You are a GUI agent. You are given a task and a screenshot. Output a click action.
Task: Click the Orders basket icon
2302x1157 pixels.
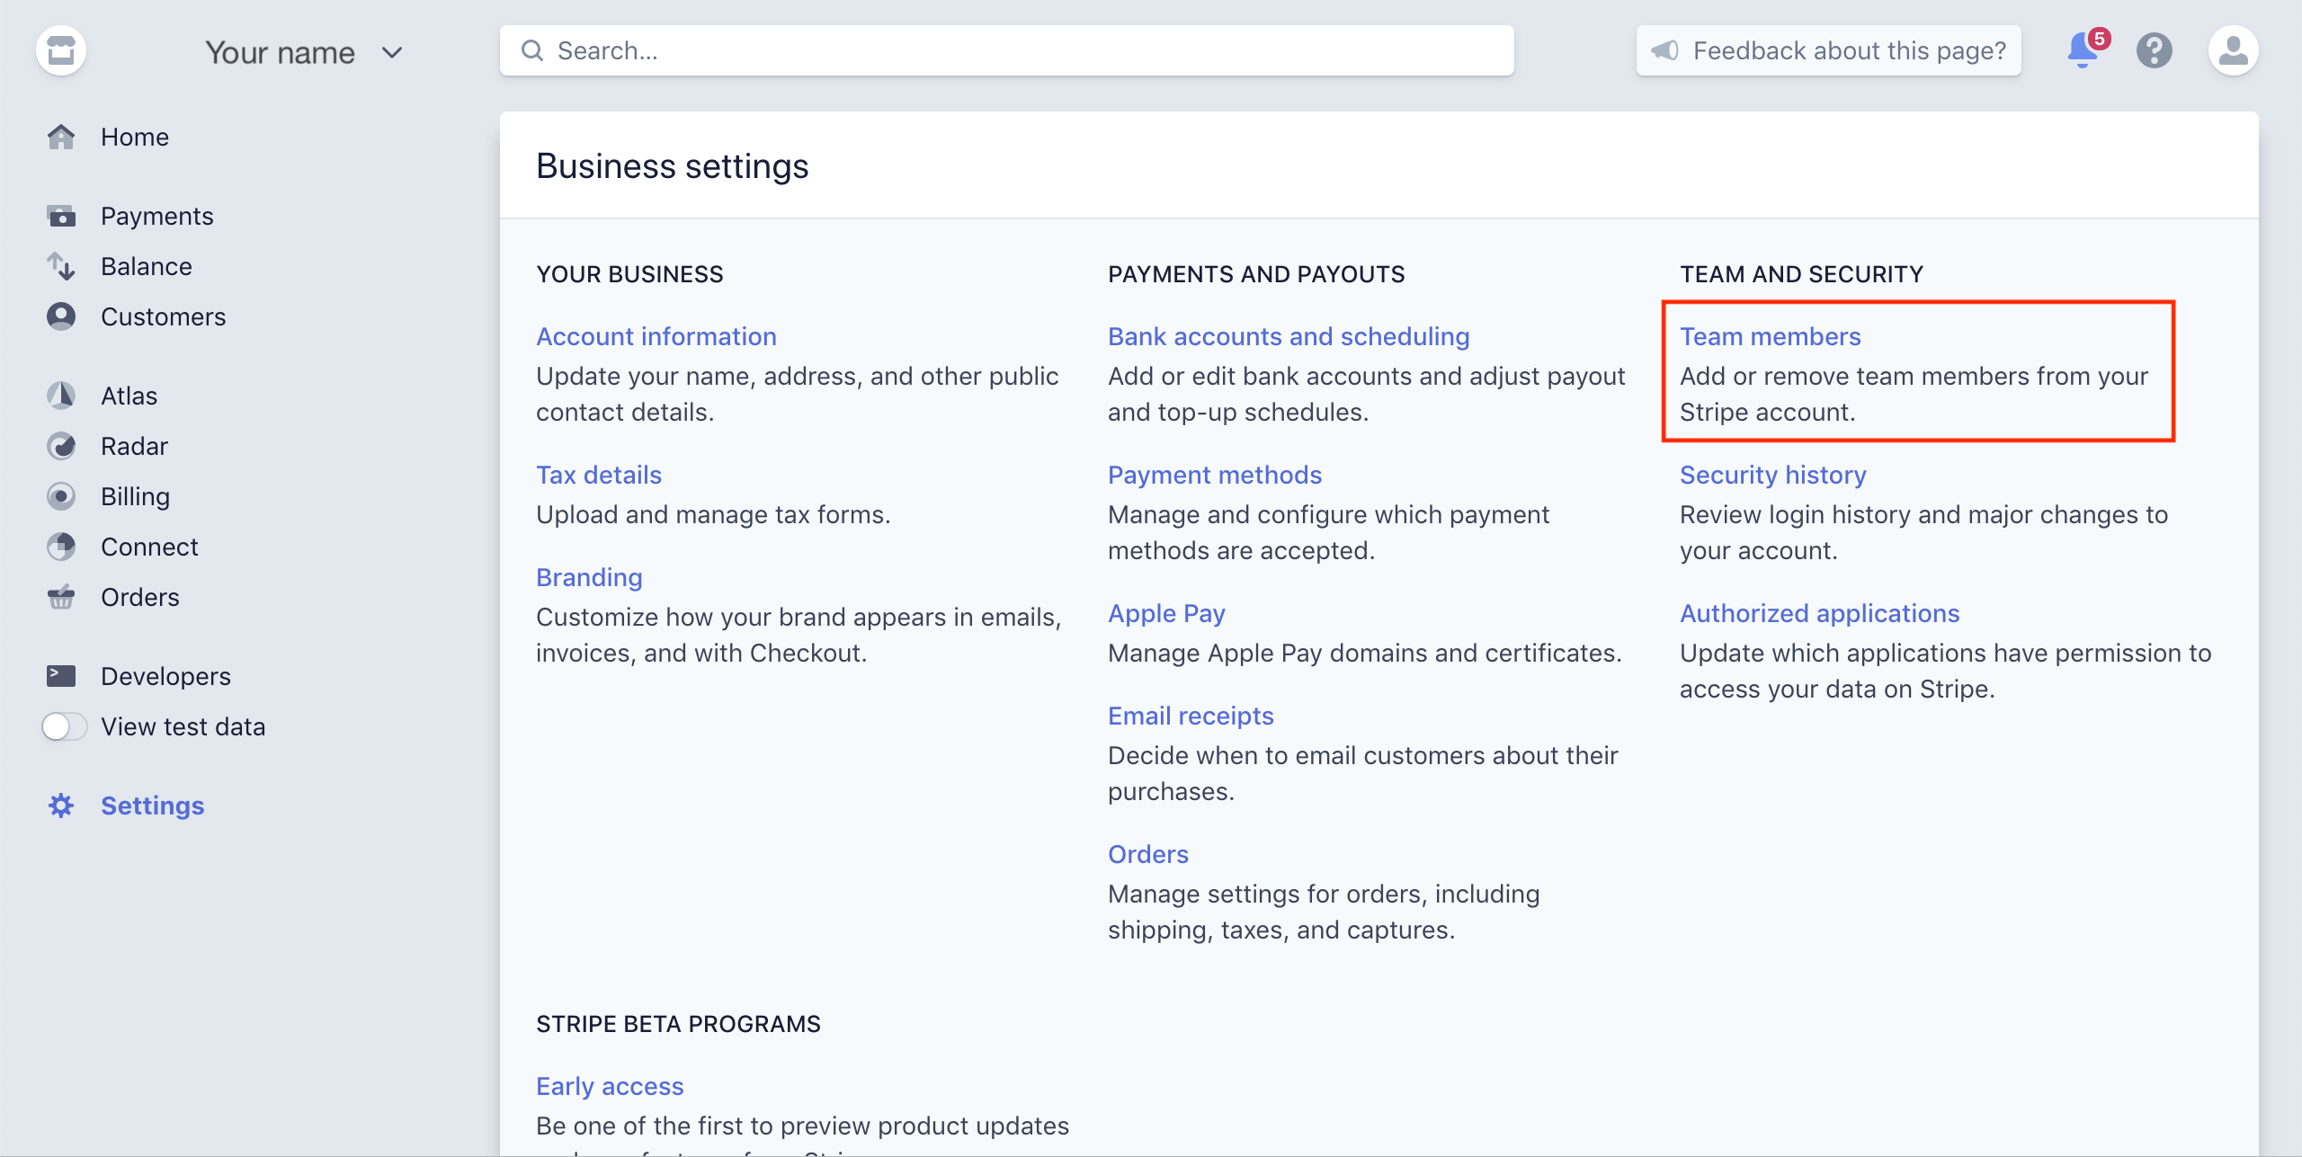pos(59,596)
